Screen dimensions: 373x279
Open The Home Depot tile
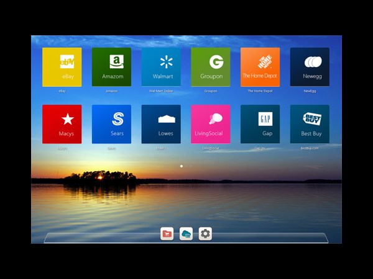(x=260, y=67)
